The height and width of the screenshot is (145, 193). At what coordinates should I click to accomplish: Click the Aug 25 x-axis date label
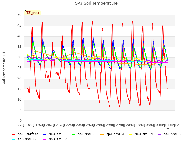94,125
